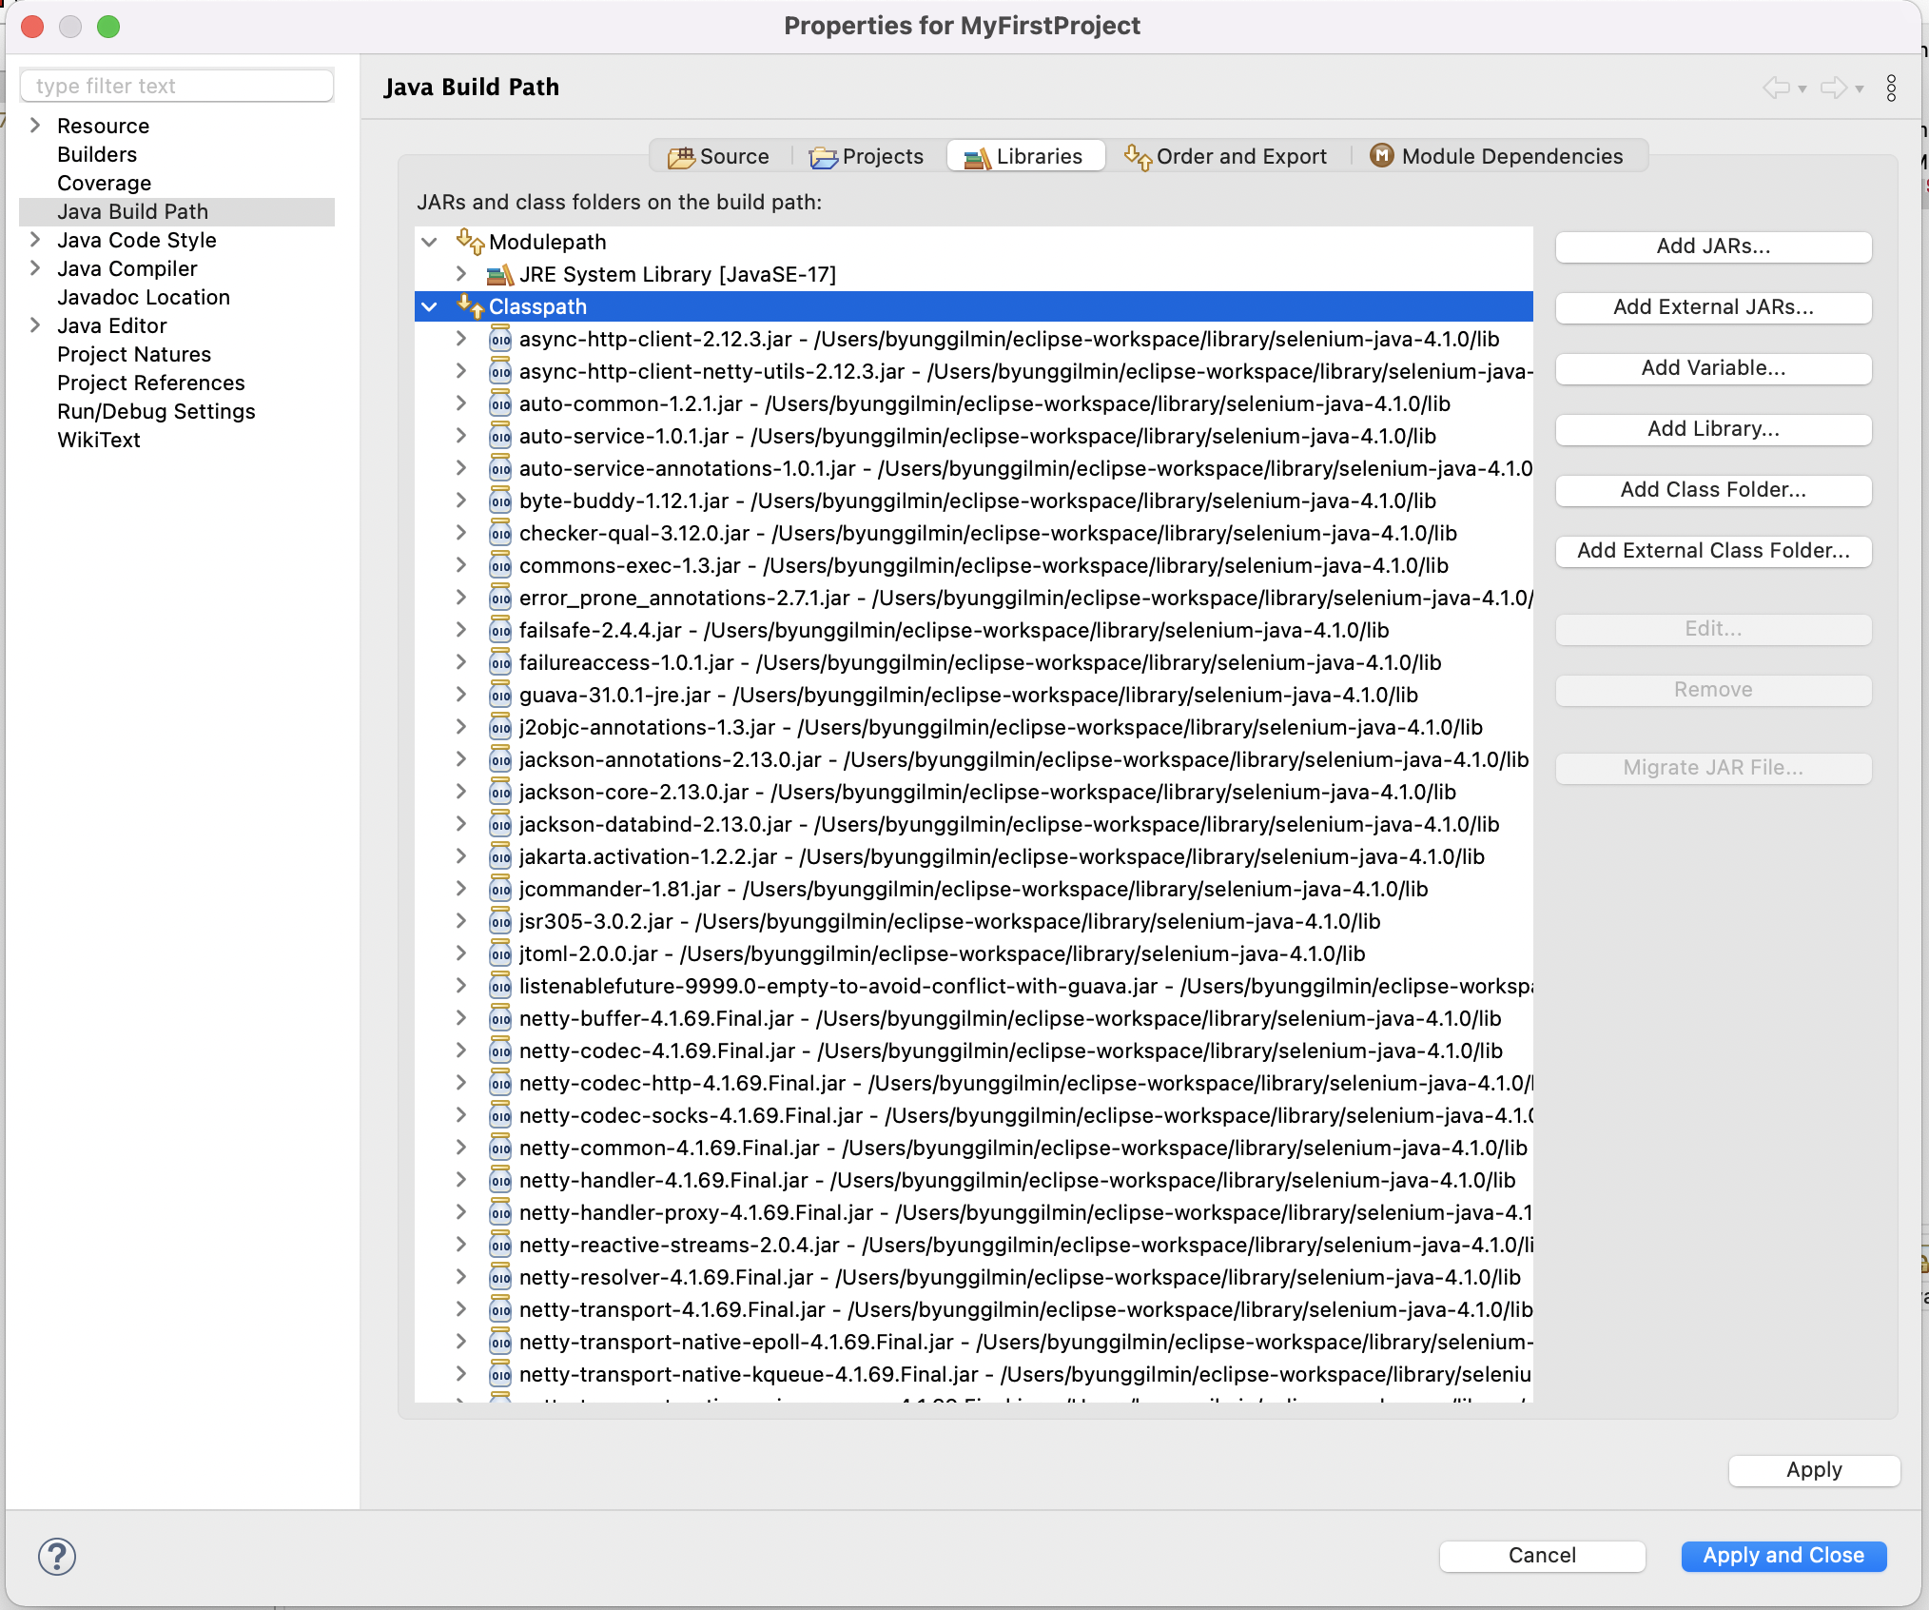
Task: Click the Modulepath icon
Action: pos(468,242)
